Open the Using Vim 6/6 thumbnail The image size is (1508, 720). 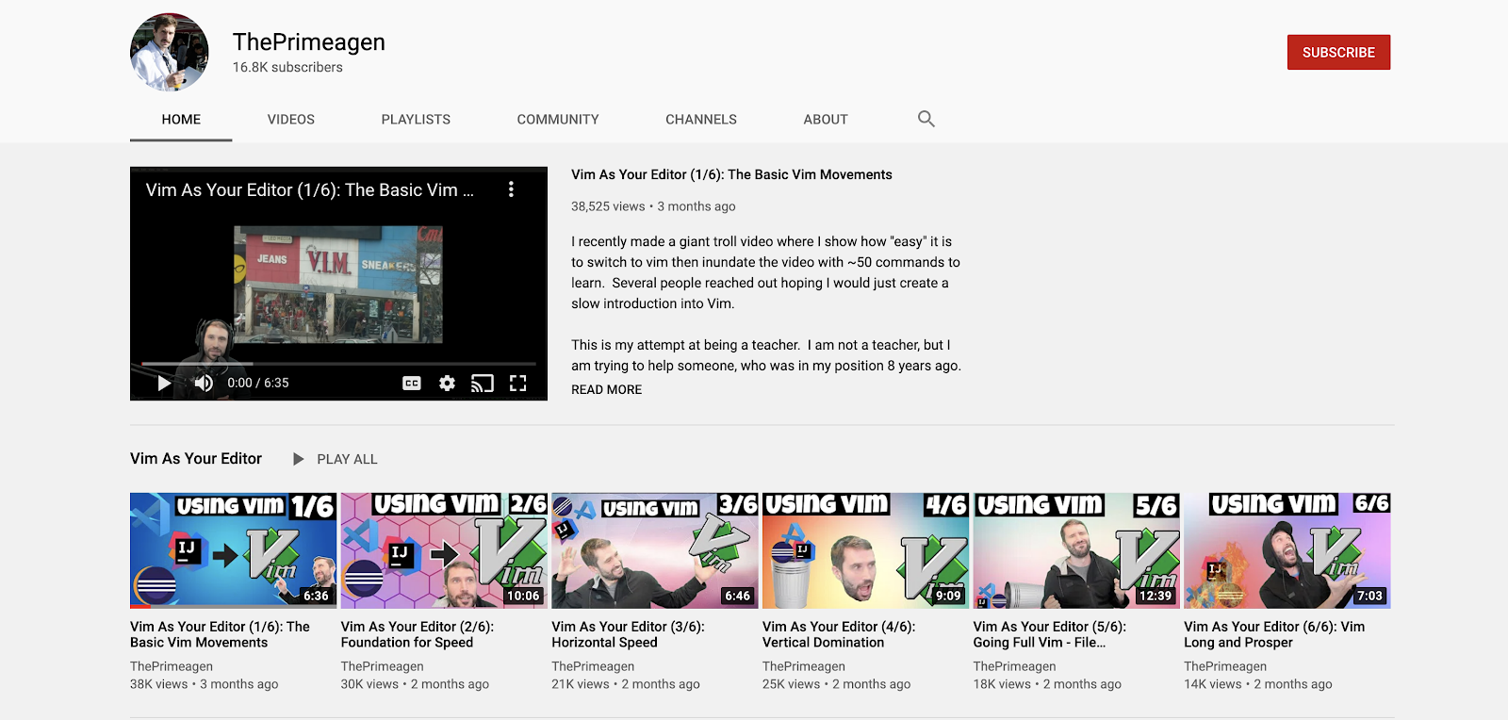pos(1287,550)
